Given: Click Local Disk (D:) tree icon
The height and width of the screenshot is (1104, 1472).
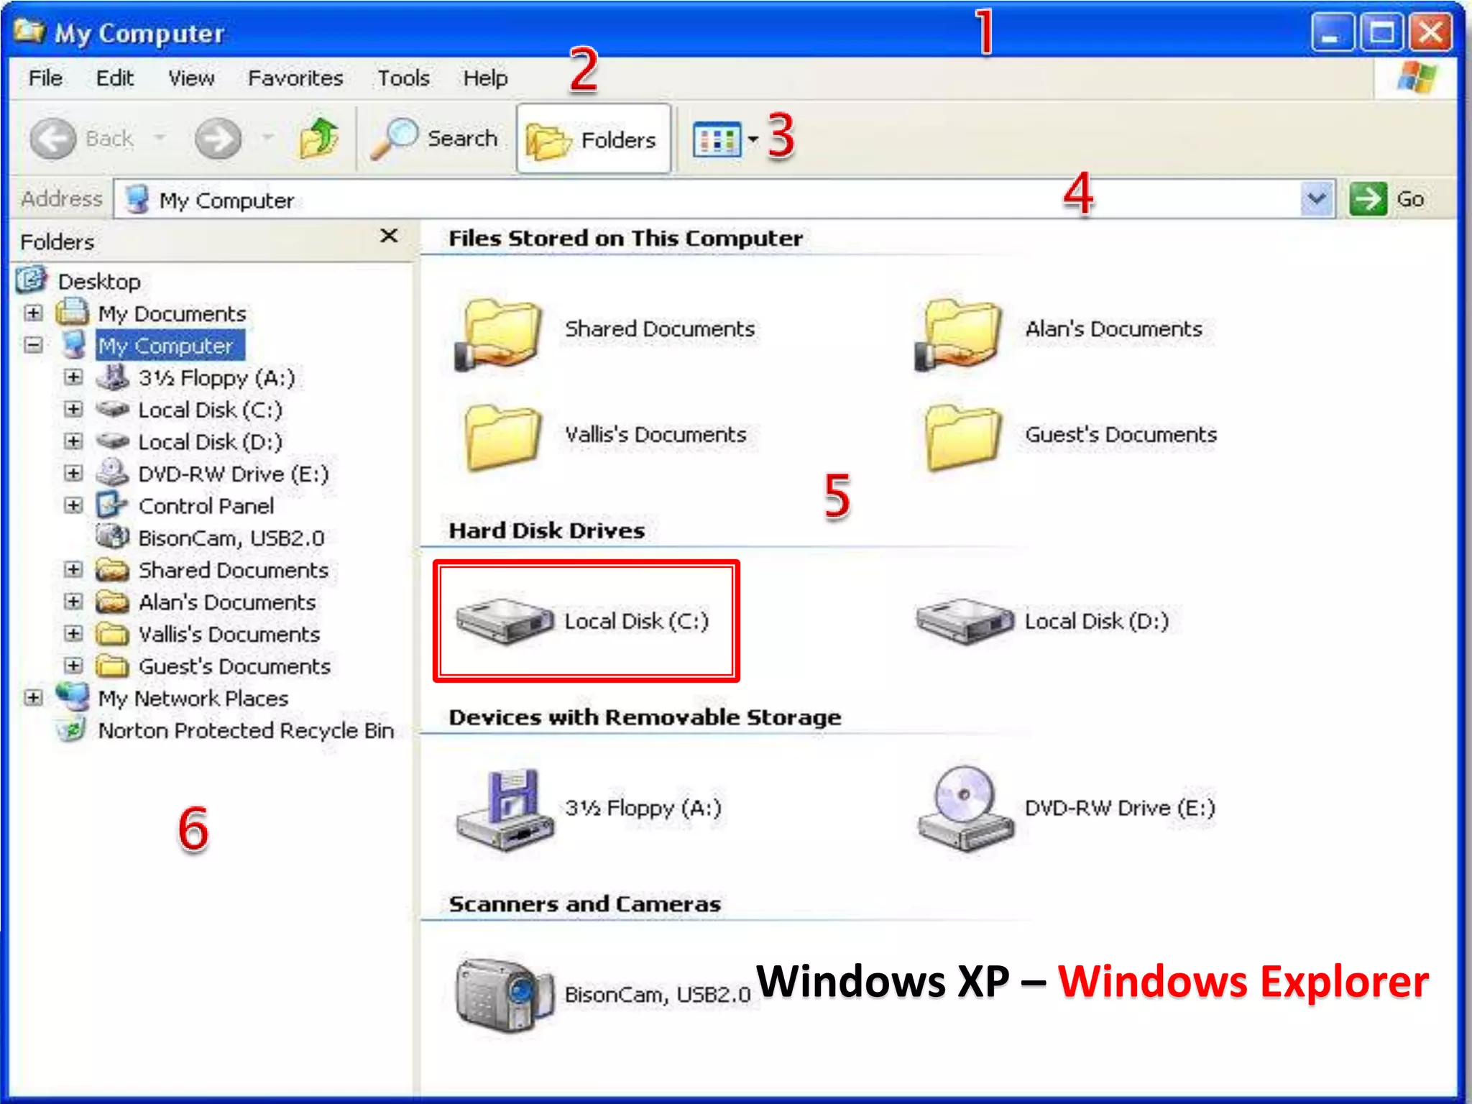Looking at the screenshot, I should tap(113, 441).
